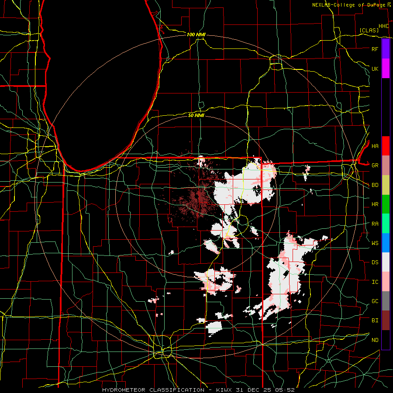Click the '50 NMI' range ring label

pos(196,115)
